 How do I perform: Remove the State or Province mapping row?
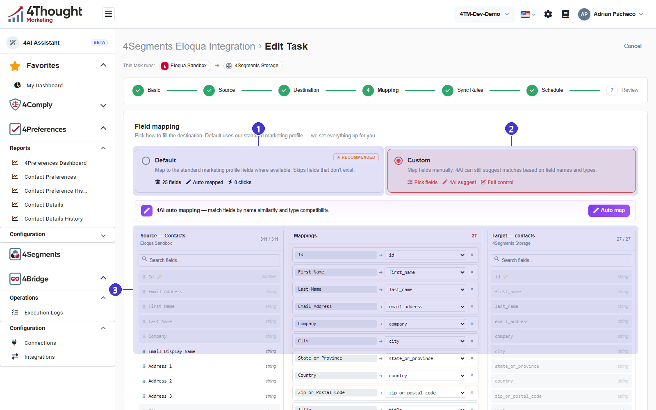point(472,358)
